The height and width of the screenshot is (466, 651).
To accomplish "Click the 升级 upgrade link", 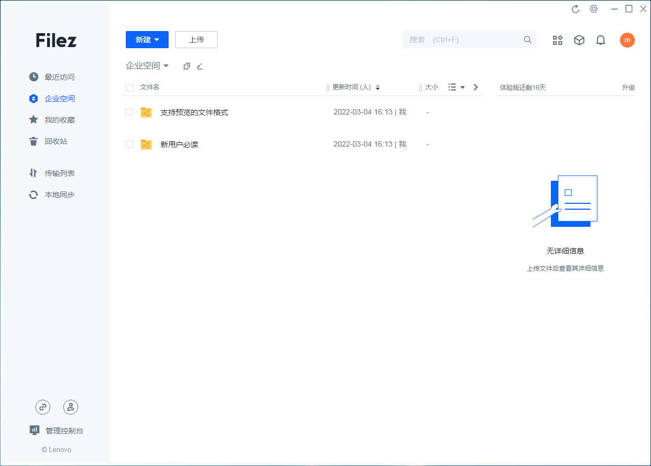I will [x=628, y=88].
